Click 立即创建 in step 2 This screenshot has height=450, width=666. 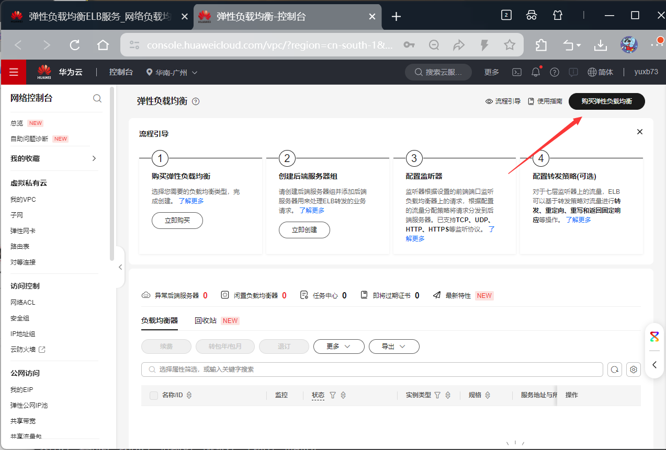point(304,230)
